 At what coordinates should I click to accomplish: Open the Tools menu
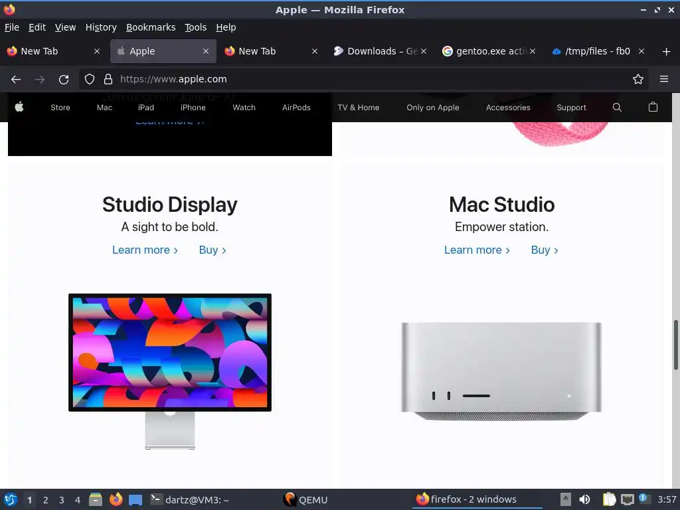pos(196,27)
